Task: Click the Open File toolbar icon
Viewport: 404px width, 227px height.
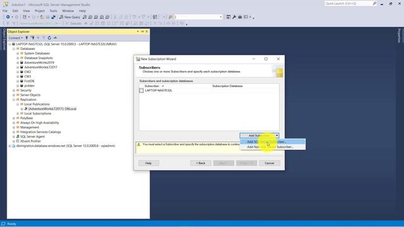Action: point(42,17)
